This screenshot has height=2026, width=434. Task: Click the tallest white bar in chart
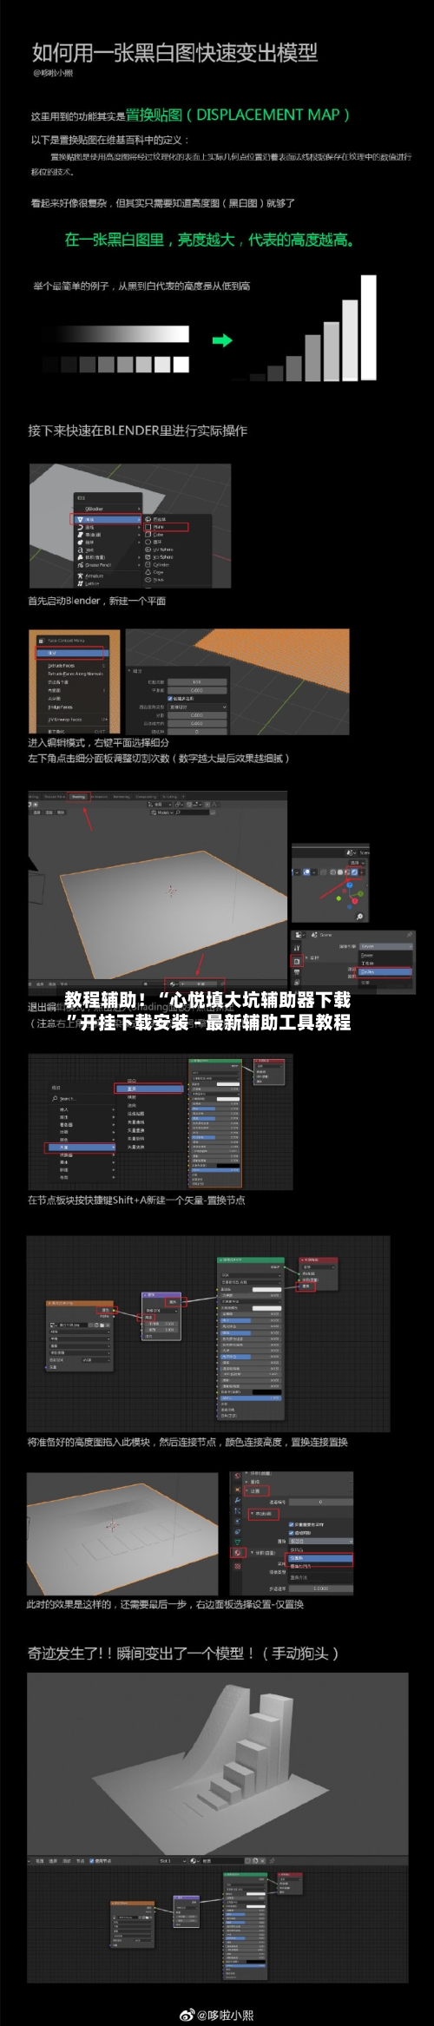pyautogui.click(x=368, y=328)
